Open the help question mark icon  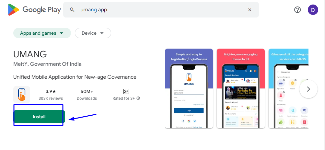[297, 10]
